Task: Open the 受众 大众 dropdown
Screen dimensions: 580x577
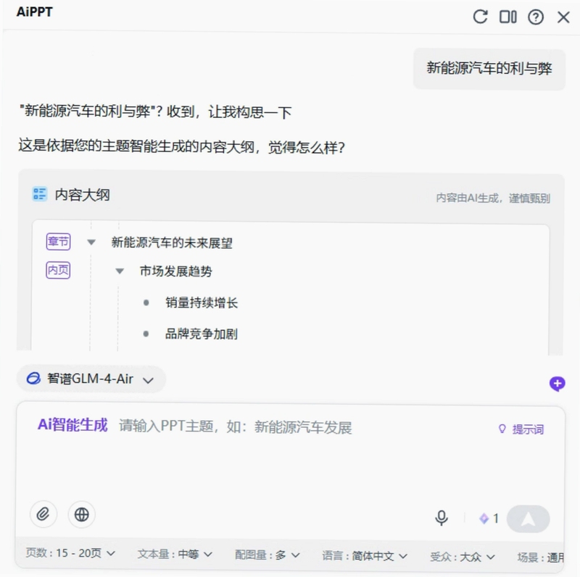Action: (x=462, y=557)
